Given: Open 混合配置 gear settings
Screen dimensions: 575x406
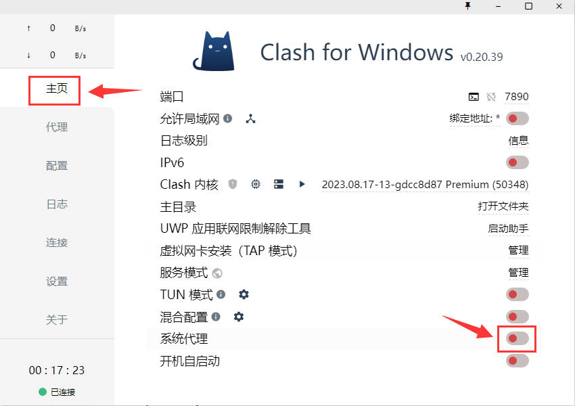Looking at the screenshot, I should click(x=239, y=317).
